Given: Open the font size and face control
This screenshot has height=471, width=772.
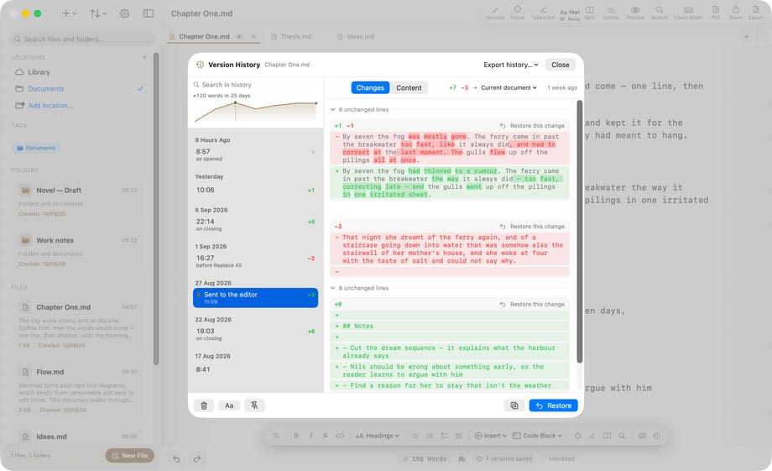Looking at the screenshot, I should [570, 15].
